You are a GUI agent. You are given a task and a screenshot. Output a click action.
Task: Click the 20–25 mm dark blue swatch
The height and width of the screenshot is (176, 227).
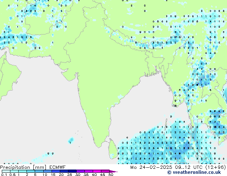coord(64,171)
